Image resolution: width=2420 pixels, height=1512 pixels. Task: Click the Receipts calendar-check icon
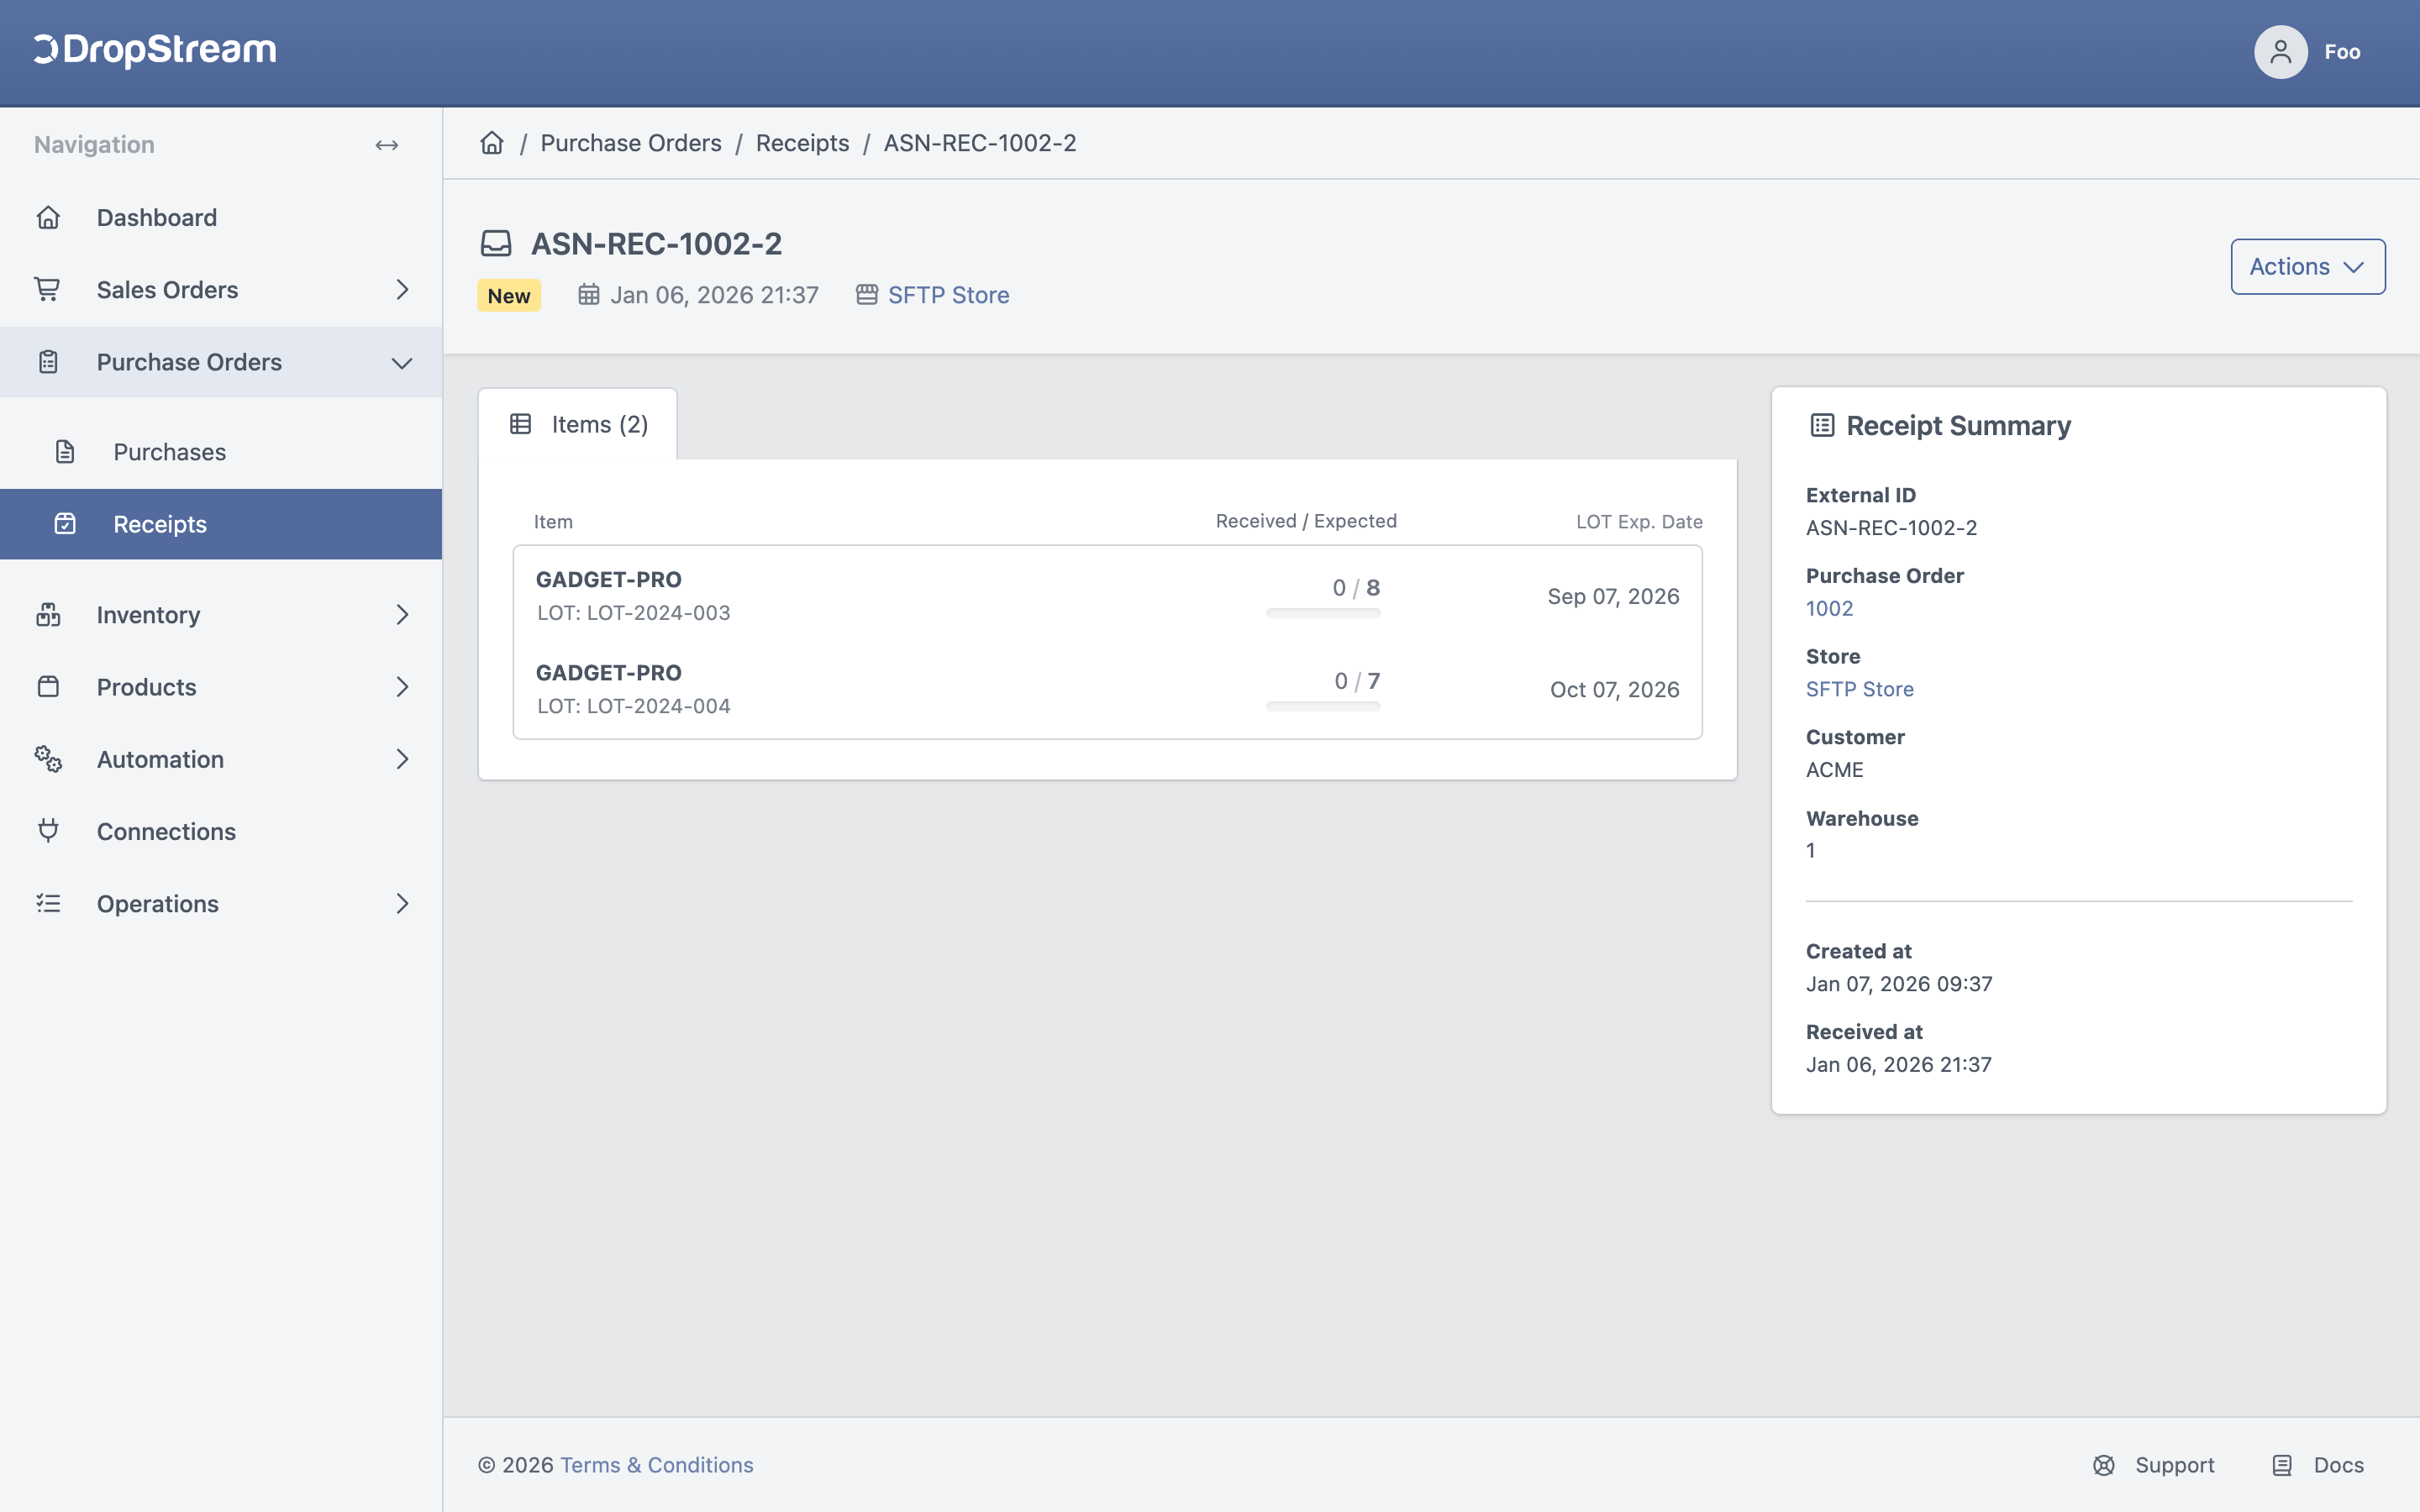65,524
